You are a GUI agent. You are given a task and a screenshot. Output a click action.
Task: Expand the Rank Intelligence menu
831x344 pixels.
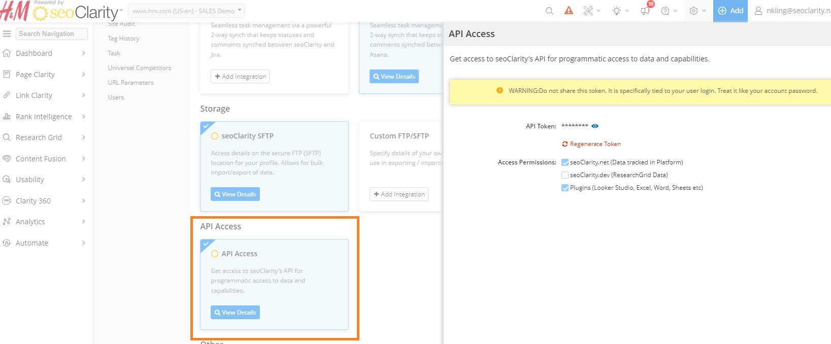coord(44,117)
